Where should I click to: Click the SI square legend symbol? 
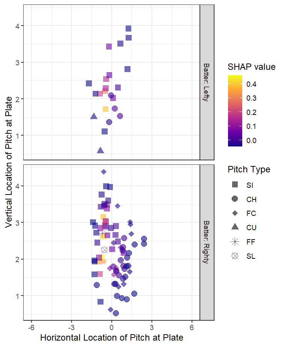(x=235, y=185)
